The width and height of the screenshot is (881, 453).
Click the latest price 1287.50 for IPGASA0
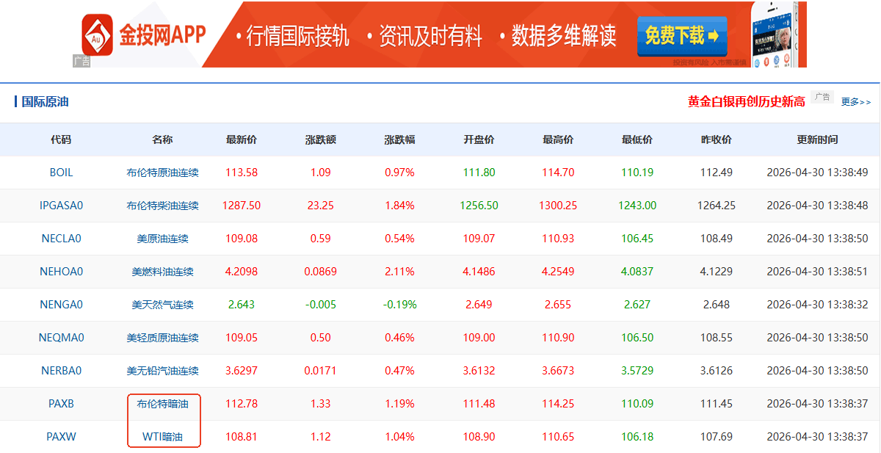(x=242, y=206)
